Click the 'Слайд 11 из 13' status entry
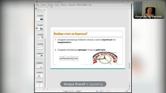Screen dimensions: 166x93 click(x=68, y=91)
